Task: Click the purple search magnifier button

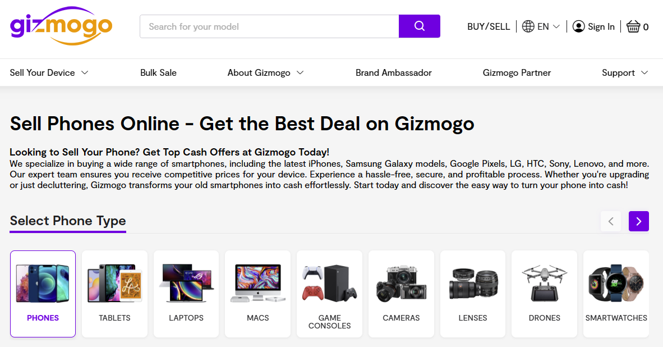Action: [x=419, y=26]
